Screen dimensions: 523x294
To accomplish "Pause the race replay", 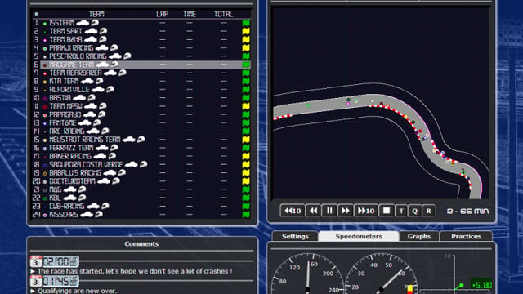I will pos(329,211).
